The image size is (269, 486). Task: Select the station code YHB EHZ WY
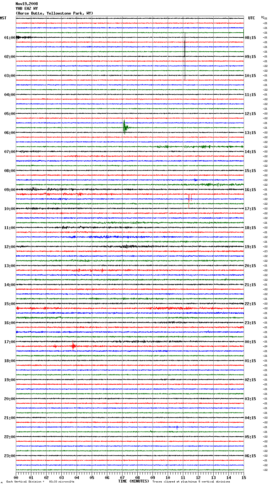27,9
